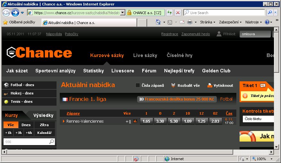Select Hokej - dnes in sidebar
The width and height of the screenshot is (281, 163).
tap(29, 93)
